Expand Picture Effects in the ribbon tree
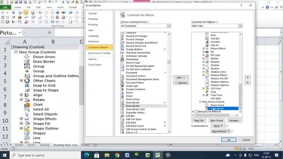Screen dimensions: 283x159 [203, 49]
